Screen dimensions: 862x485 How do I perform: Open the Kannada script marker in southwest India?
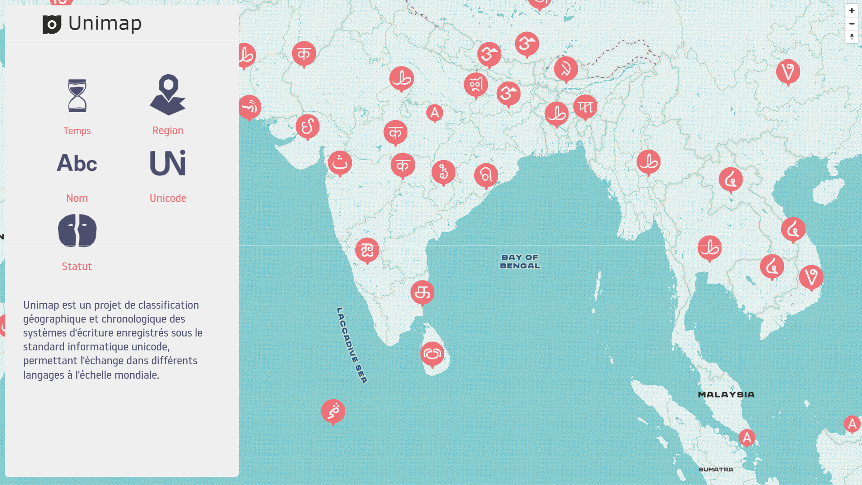pyautogui.click(x=367, y=249)
